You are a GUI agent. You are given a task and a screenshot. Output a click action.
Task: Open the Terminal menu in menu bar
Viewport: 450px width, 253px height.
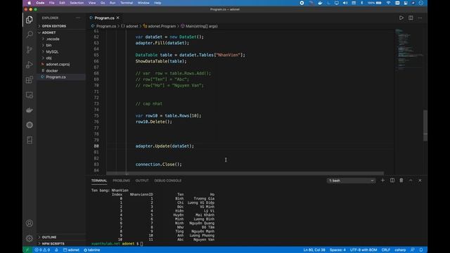pyautogui.click(x=127, y=3)
